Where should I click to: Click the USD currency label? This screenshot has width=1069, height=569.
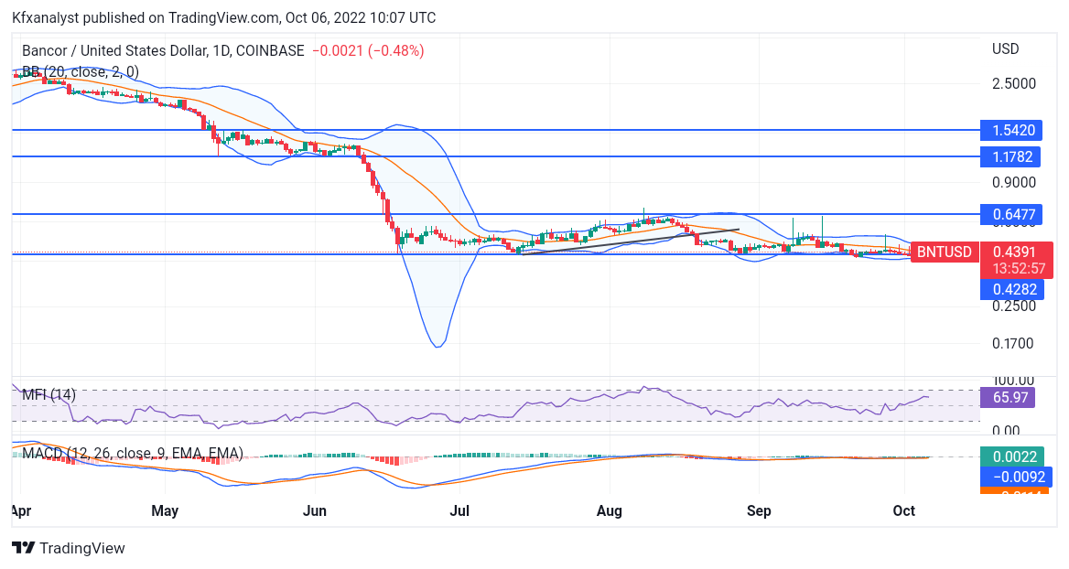pyautogui.click(x=1006, y=49)
